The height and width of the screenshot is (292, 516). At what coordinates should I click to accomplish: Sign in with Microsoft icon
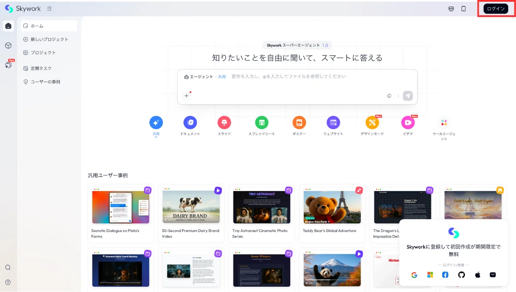click(430, 275)
